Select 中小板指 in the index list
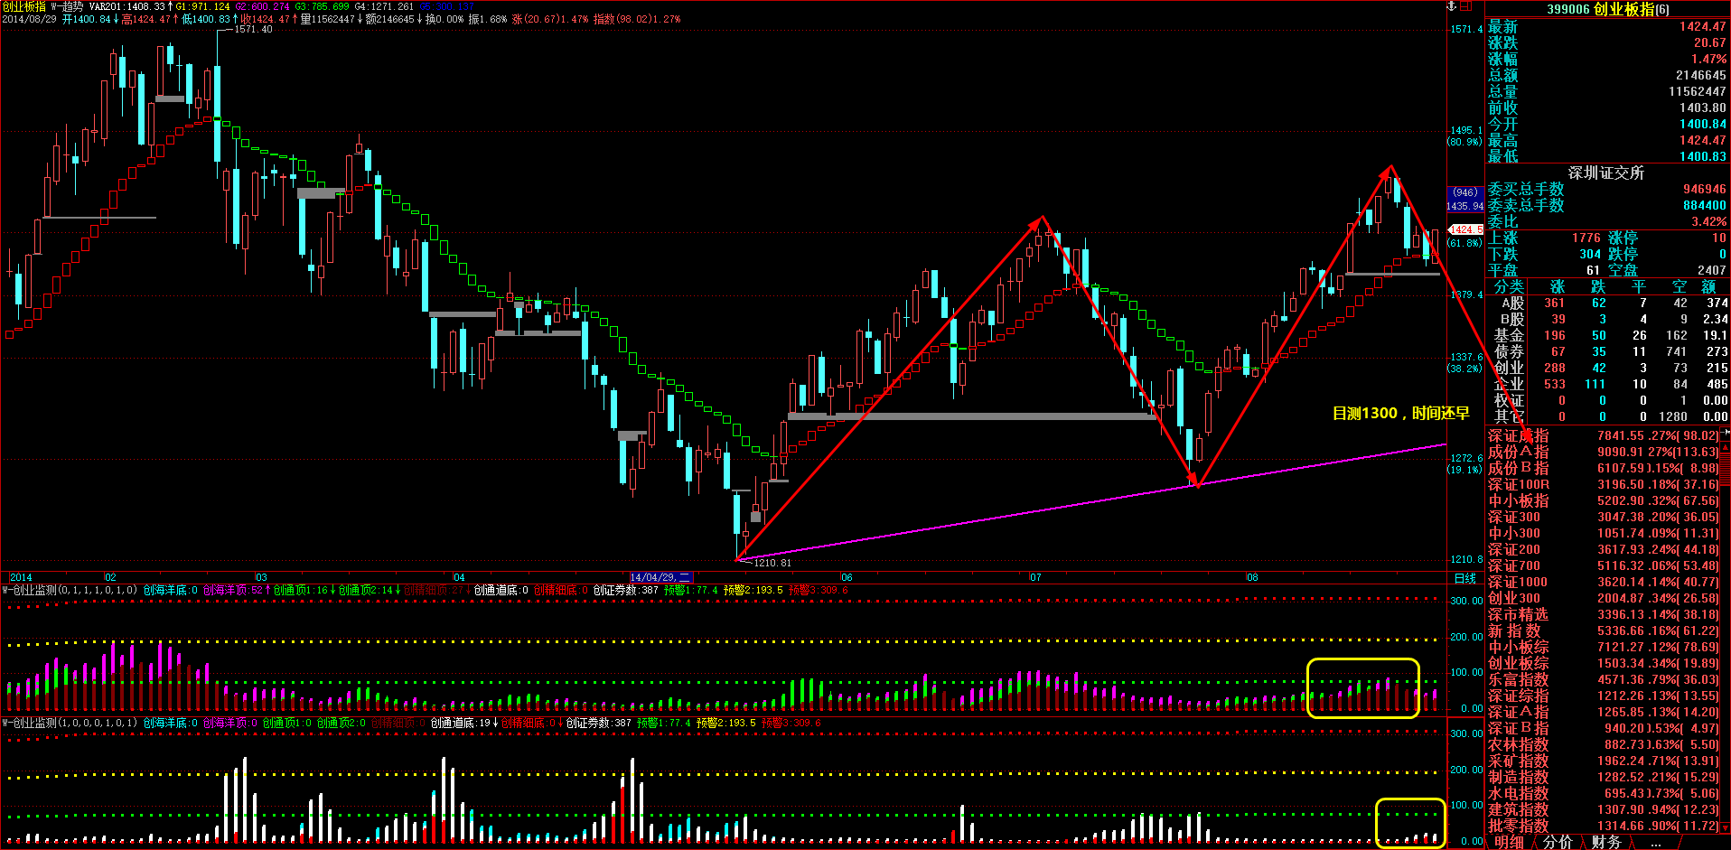This screenshot has width=1731, height=850. [1518, 500]
